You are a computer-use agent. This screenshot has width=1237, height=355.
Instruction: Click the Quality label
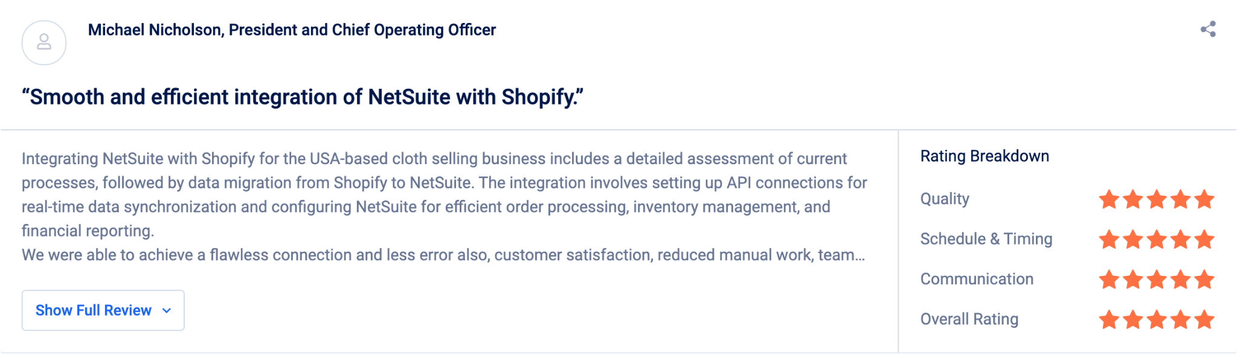click(945, 199)
